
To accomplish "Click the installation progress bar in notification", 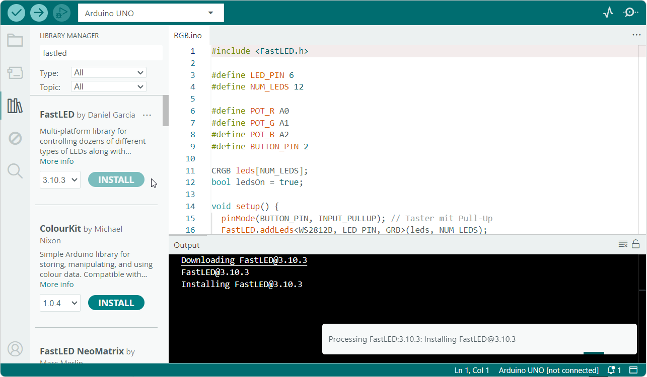I will coord(594,353).
